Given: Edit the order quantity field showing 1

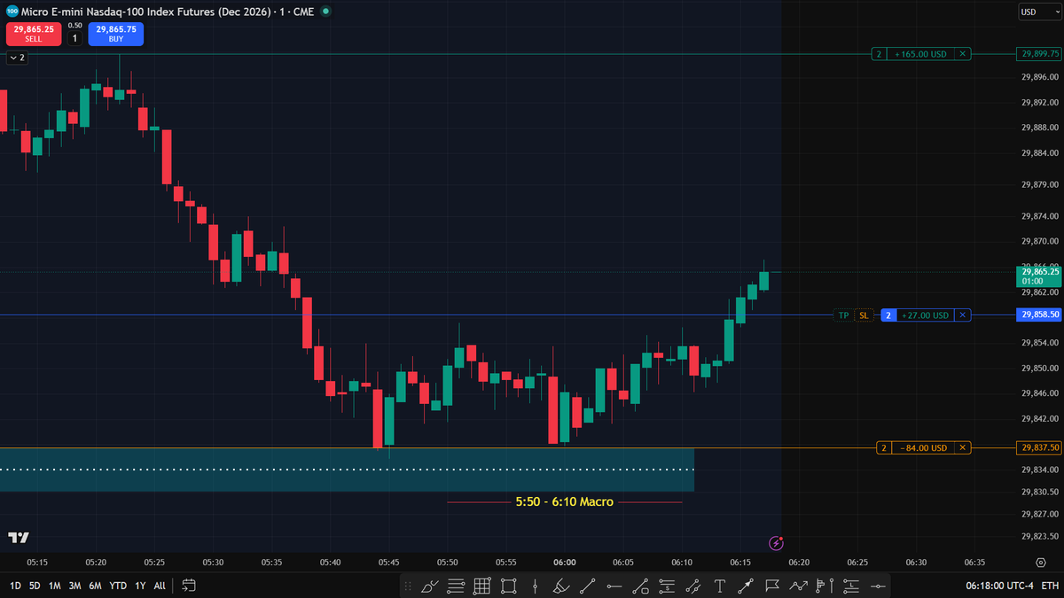Looking at the screenshot, I should point(74,38).
